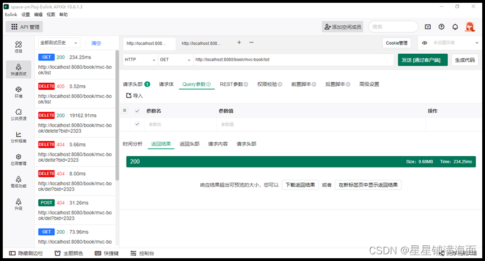
Task: Switch to the 返回头部 response tab
Action: click(x=190, y=144)
